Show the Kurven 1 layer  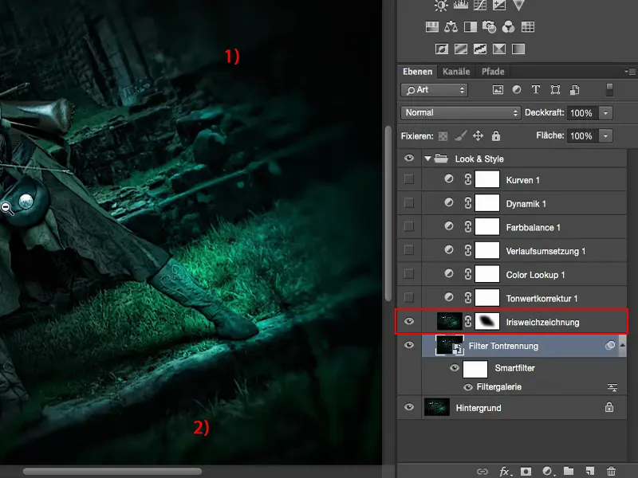409,178
